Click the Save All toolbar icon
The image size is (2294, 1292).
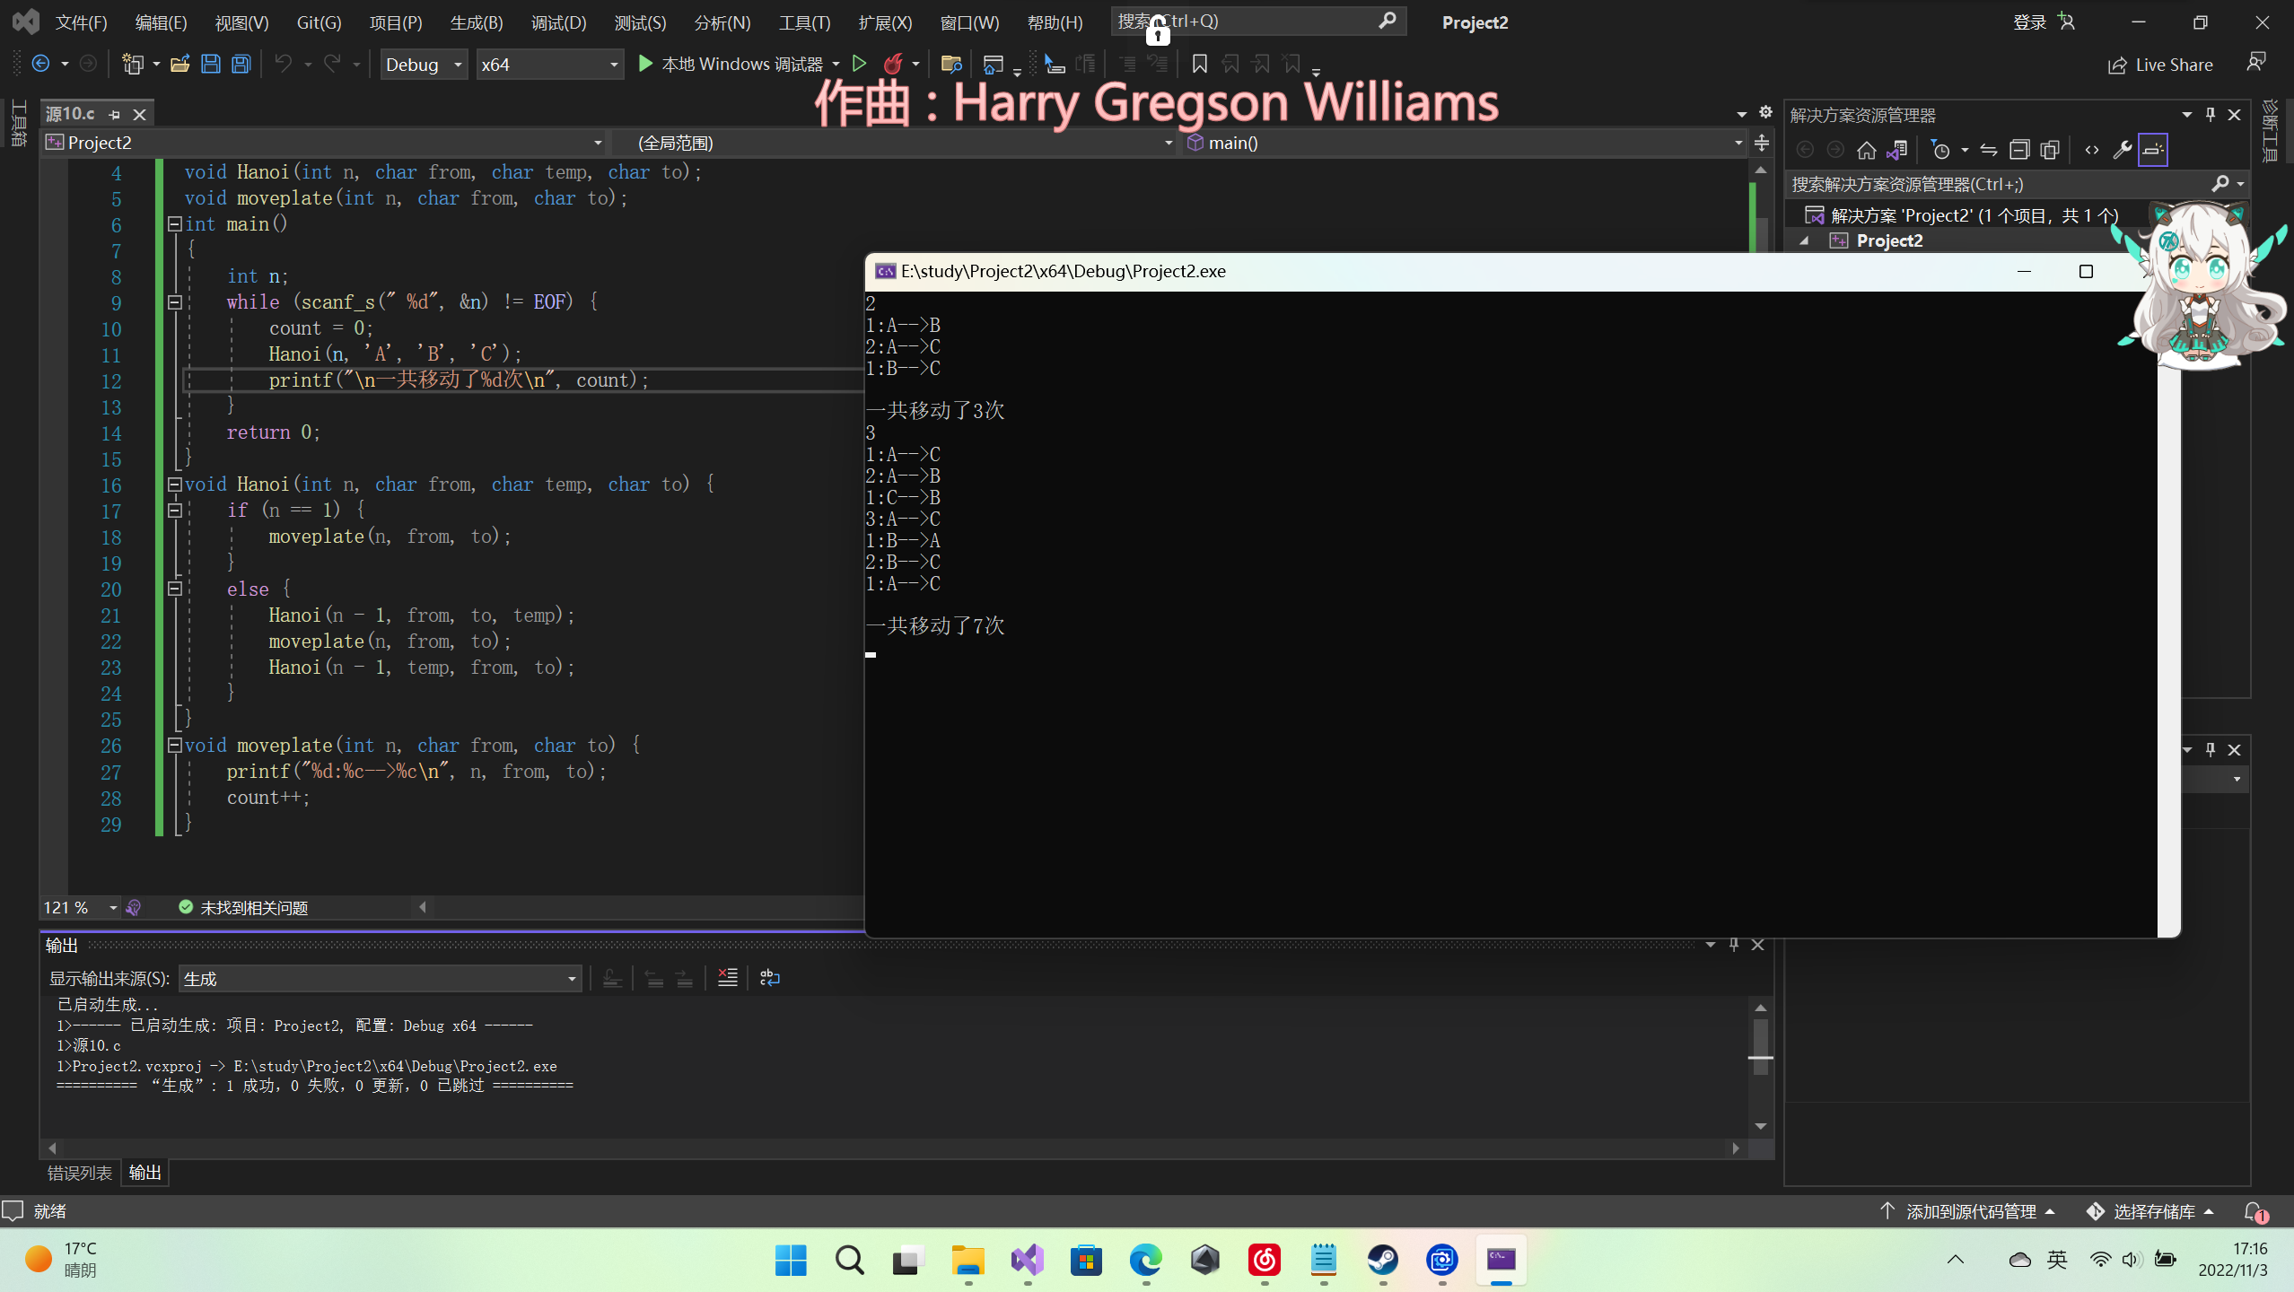pos(241,64)
